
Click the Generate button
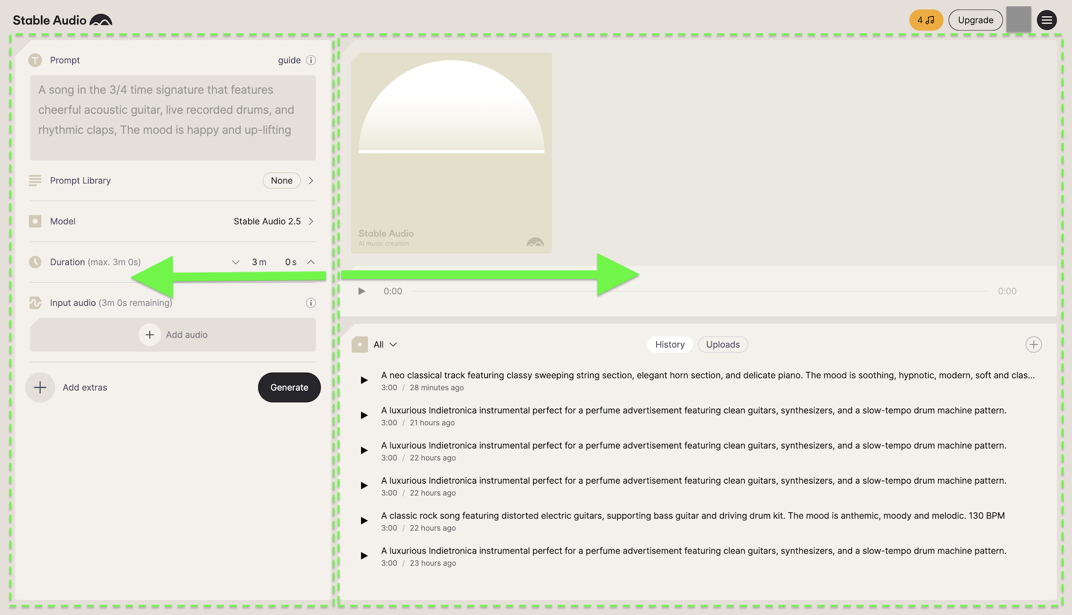(x=289, y=388)
